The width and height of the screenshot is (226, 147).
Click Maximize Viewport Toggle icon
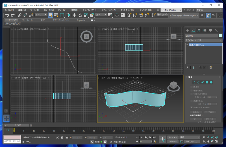(216, 141)
